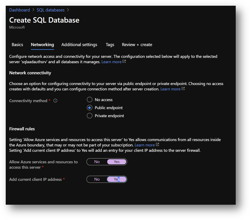The height and width of the screenshot is (219, 250).
Task: Switch to the Basics tab
Action: (17, 45)
